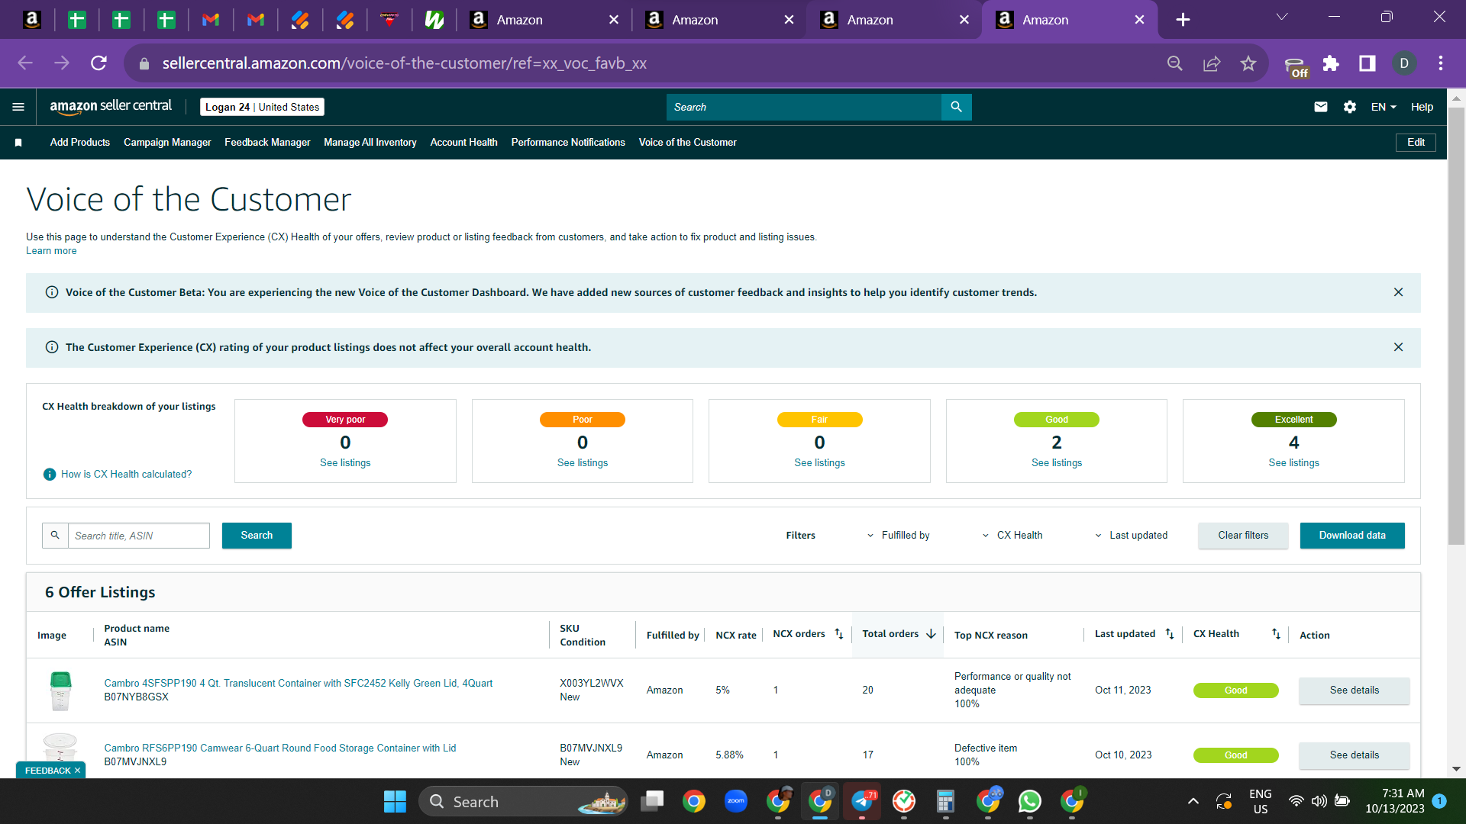Open Feedback Manager menu item
Viewport: 1466px width, 824px height.
click(x=267, y=143)
